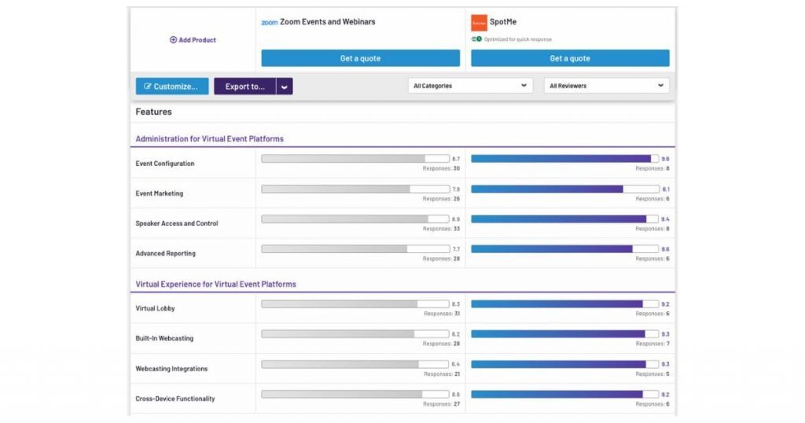Image resolution: width=805 pixels, height=423 pixels.
Task: Click the Export to button
Action: [245, 86]
